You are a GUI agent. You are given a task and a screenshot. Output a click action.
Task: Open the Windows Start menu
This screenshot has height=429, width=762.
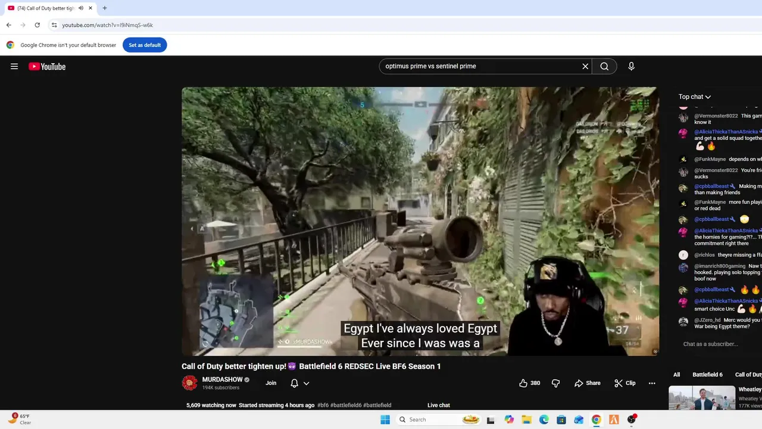[385, 419]
